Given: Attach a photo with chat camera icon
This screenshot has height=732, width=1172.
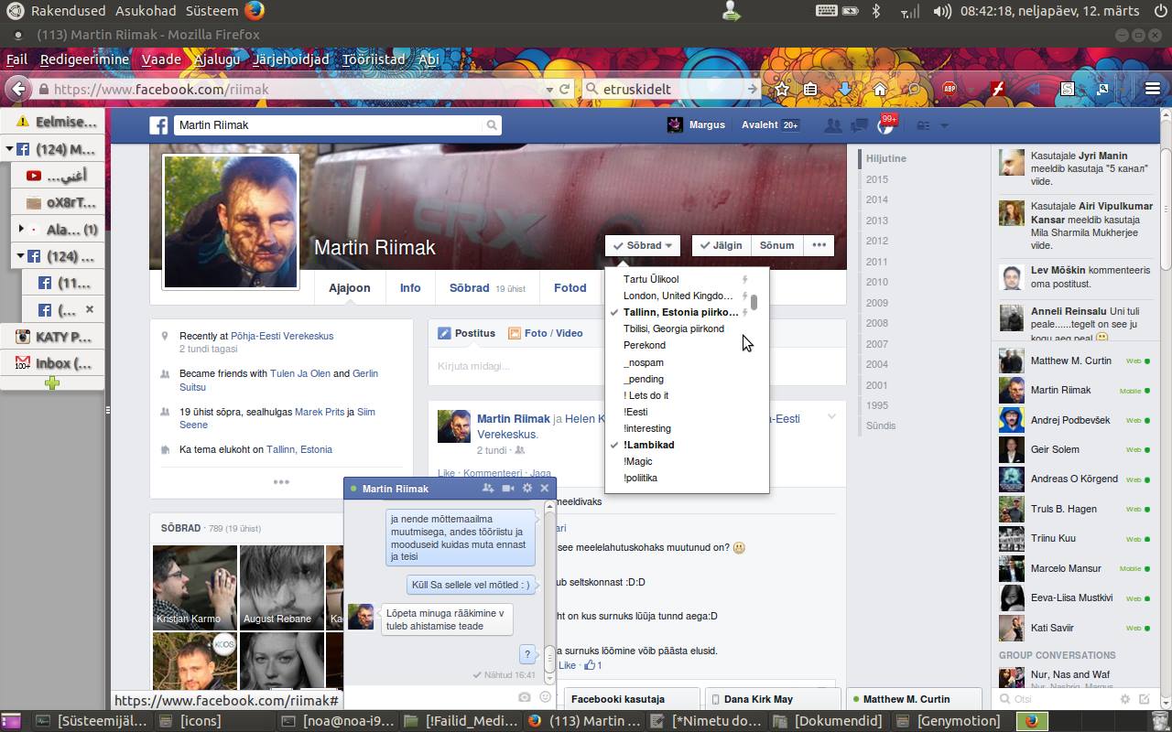Looking at the screenshot, I should coord(524,697).
